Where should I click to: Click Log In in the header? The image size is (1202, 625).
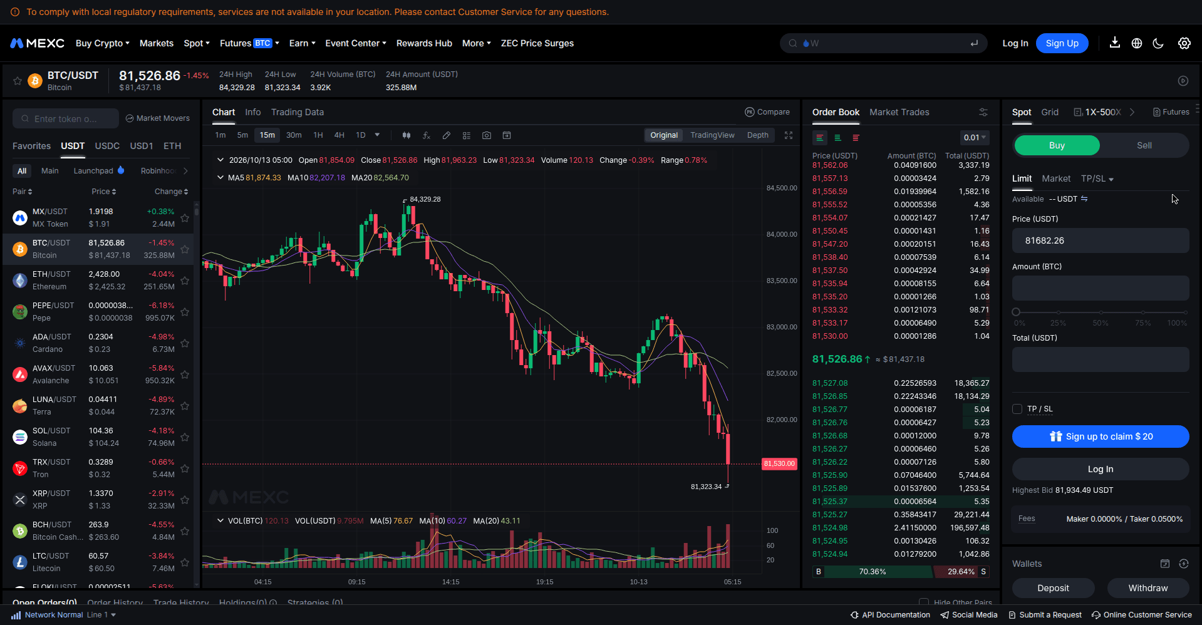tap(1015, 43)
